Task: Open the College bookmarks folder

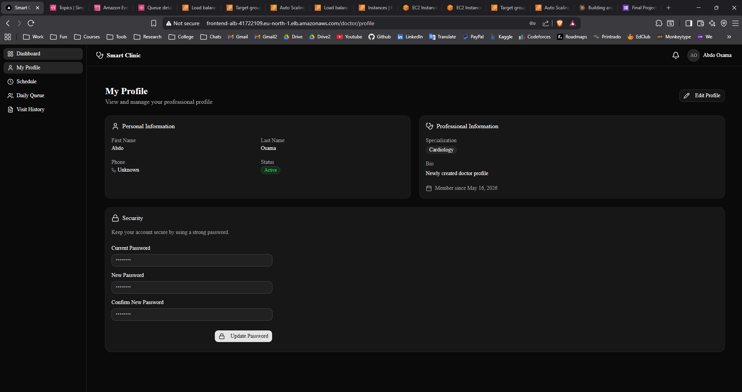Action: [181, 37]
